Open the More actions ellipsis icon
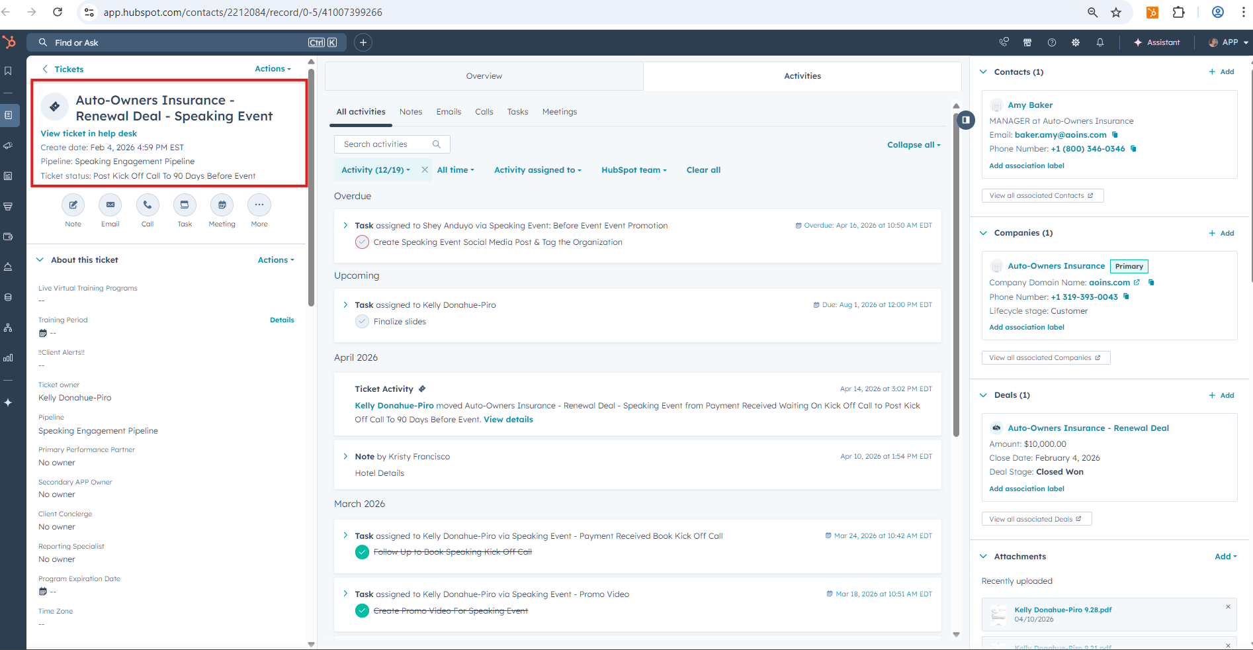The height and width of the screenshot is (650, 1253). click(259, 205)
